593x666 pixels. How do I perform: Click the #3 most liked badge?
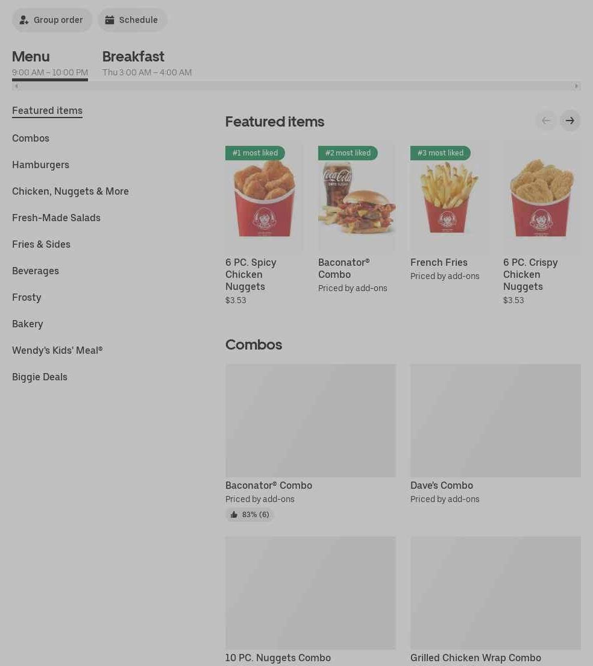click(440, 153)
